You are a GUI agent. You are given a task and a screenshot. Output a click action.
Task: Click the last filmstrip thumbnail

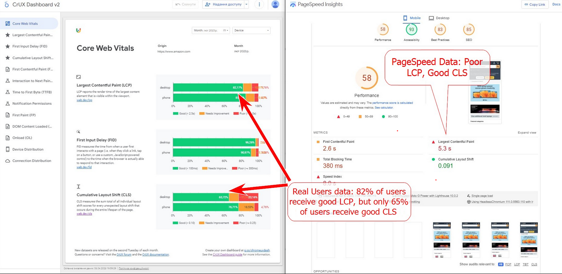(529, 240)
